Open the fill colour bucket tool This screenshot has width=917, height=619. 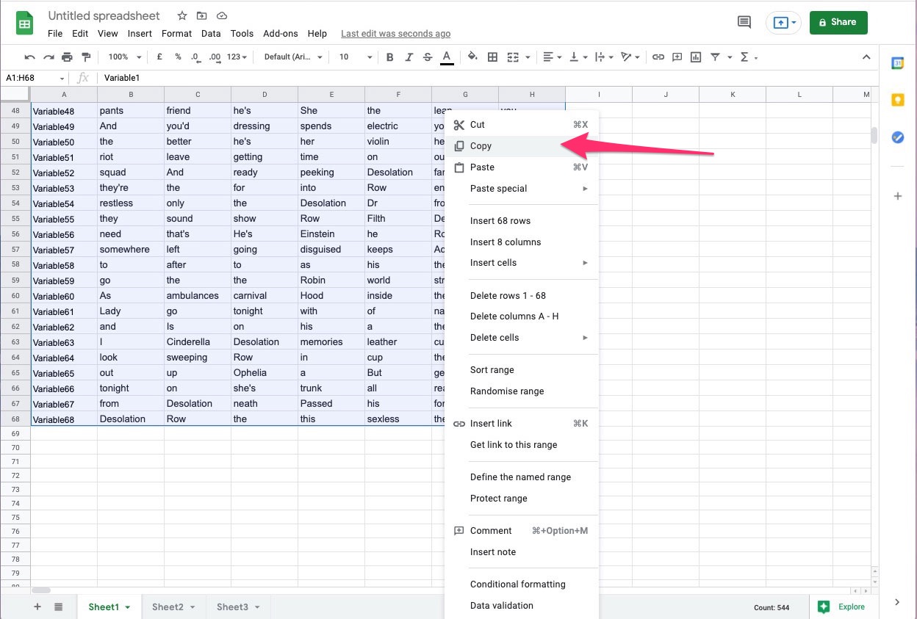tap(472, 57)
